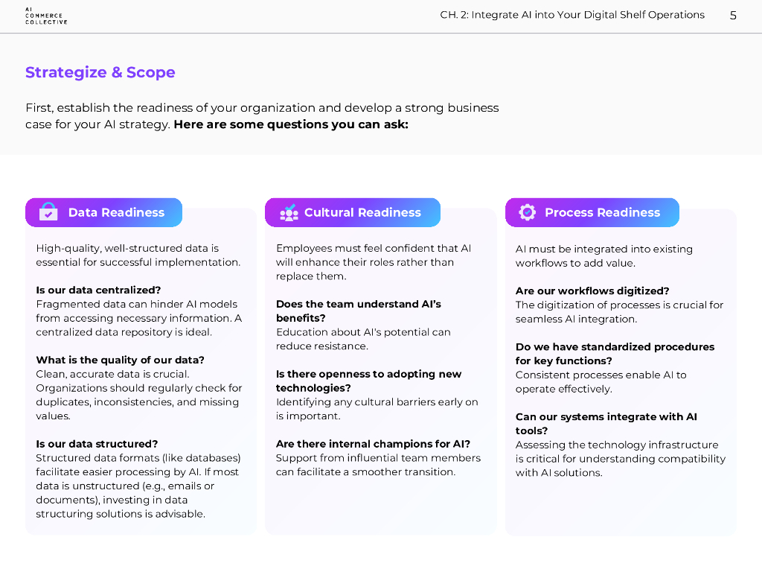This screenshot has width=762, height=572.
Task: Click the chapter 2 header title
Action: 571,15
